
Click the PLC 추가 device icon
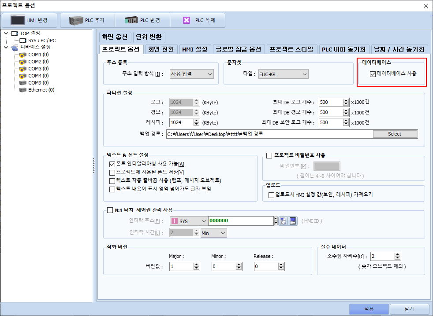(x=76, y=20)
